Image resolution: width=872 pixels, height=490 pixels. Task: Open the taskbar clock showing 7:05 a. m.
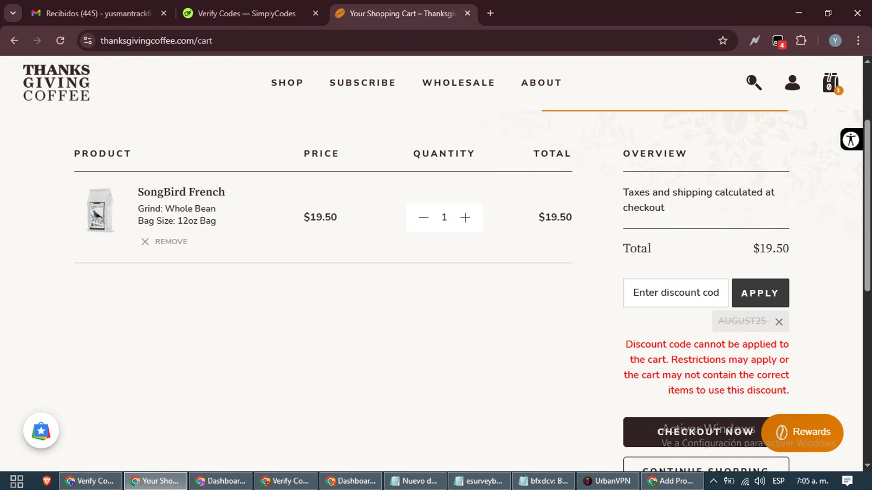tap(812, 481)
